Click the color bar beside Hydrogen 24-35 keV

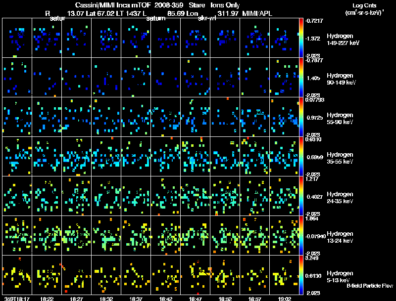[301, 196]
